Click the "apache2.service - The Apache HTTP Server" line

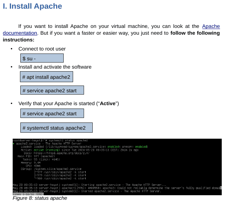point(48,144)
